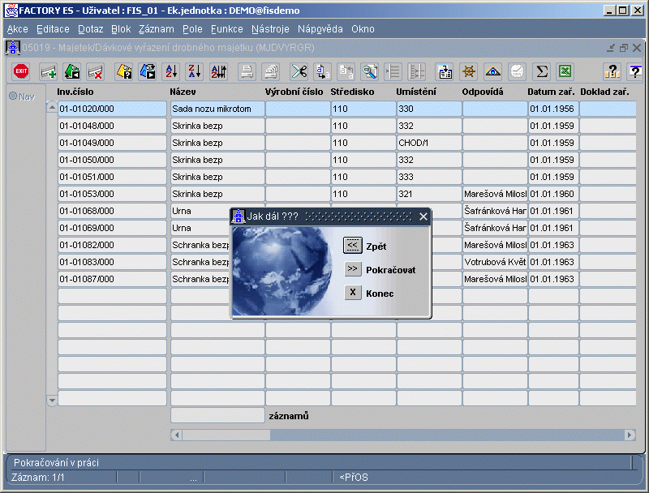Open the Záznam menu
This screenshot has width=649, height=493.
pos(157,29)
